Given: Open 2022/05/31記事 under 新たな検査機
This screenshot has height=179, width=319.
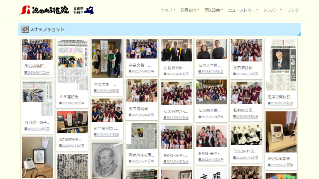Looking at the screenshot, I should pos(280,165).
